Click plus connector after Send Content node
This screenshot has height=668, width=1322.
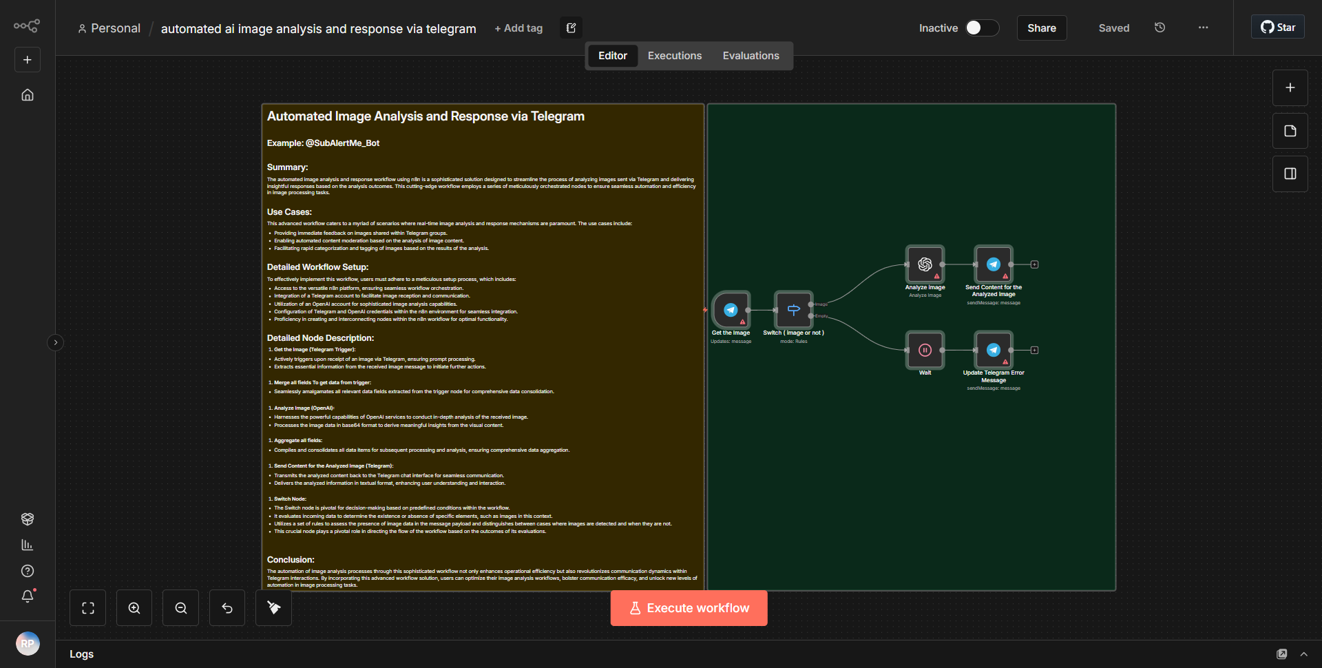1034,264
